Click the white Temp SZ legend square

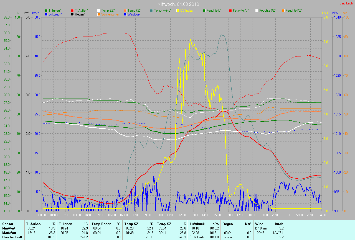[99, 11]
